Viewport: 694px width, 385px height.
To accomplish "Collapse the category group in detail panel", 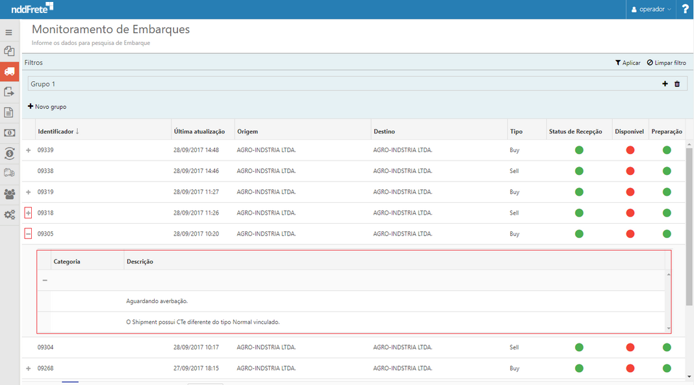I will pos(45,280).
